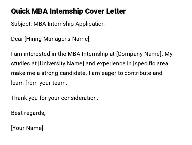This screenshot has height=145, width=192.
Task: Select the [Your Name] signature placeholder
Action: 27,128
